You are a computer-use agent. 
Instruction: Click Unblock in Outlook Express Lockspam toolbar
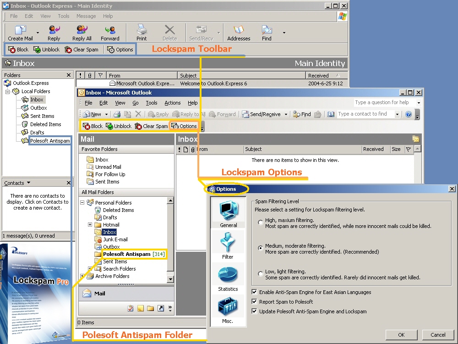[x=46, y=50]
